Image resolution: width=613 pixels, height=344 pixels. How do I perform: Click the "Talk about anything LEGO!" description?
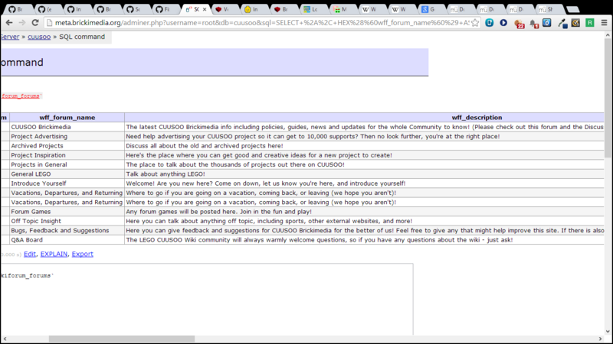pos(166,174)
